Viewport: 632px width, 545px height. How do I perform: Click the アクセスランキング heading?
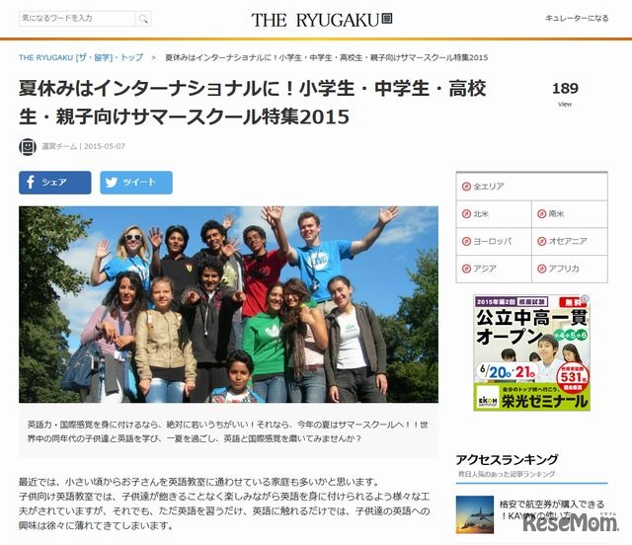pos(507,459)
